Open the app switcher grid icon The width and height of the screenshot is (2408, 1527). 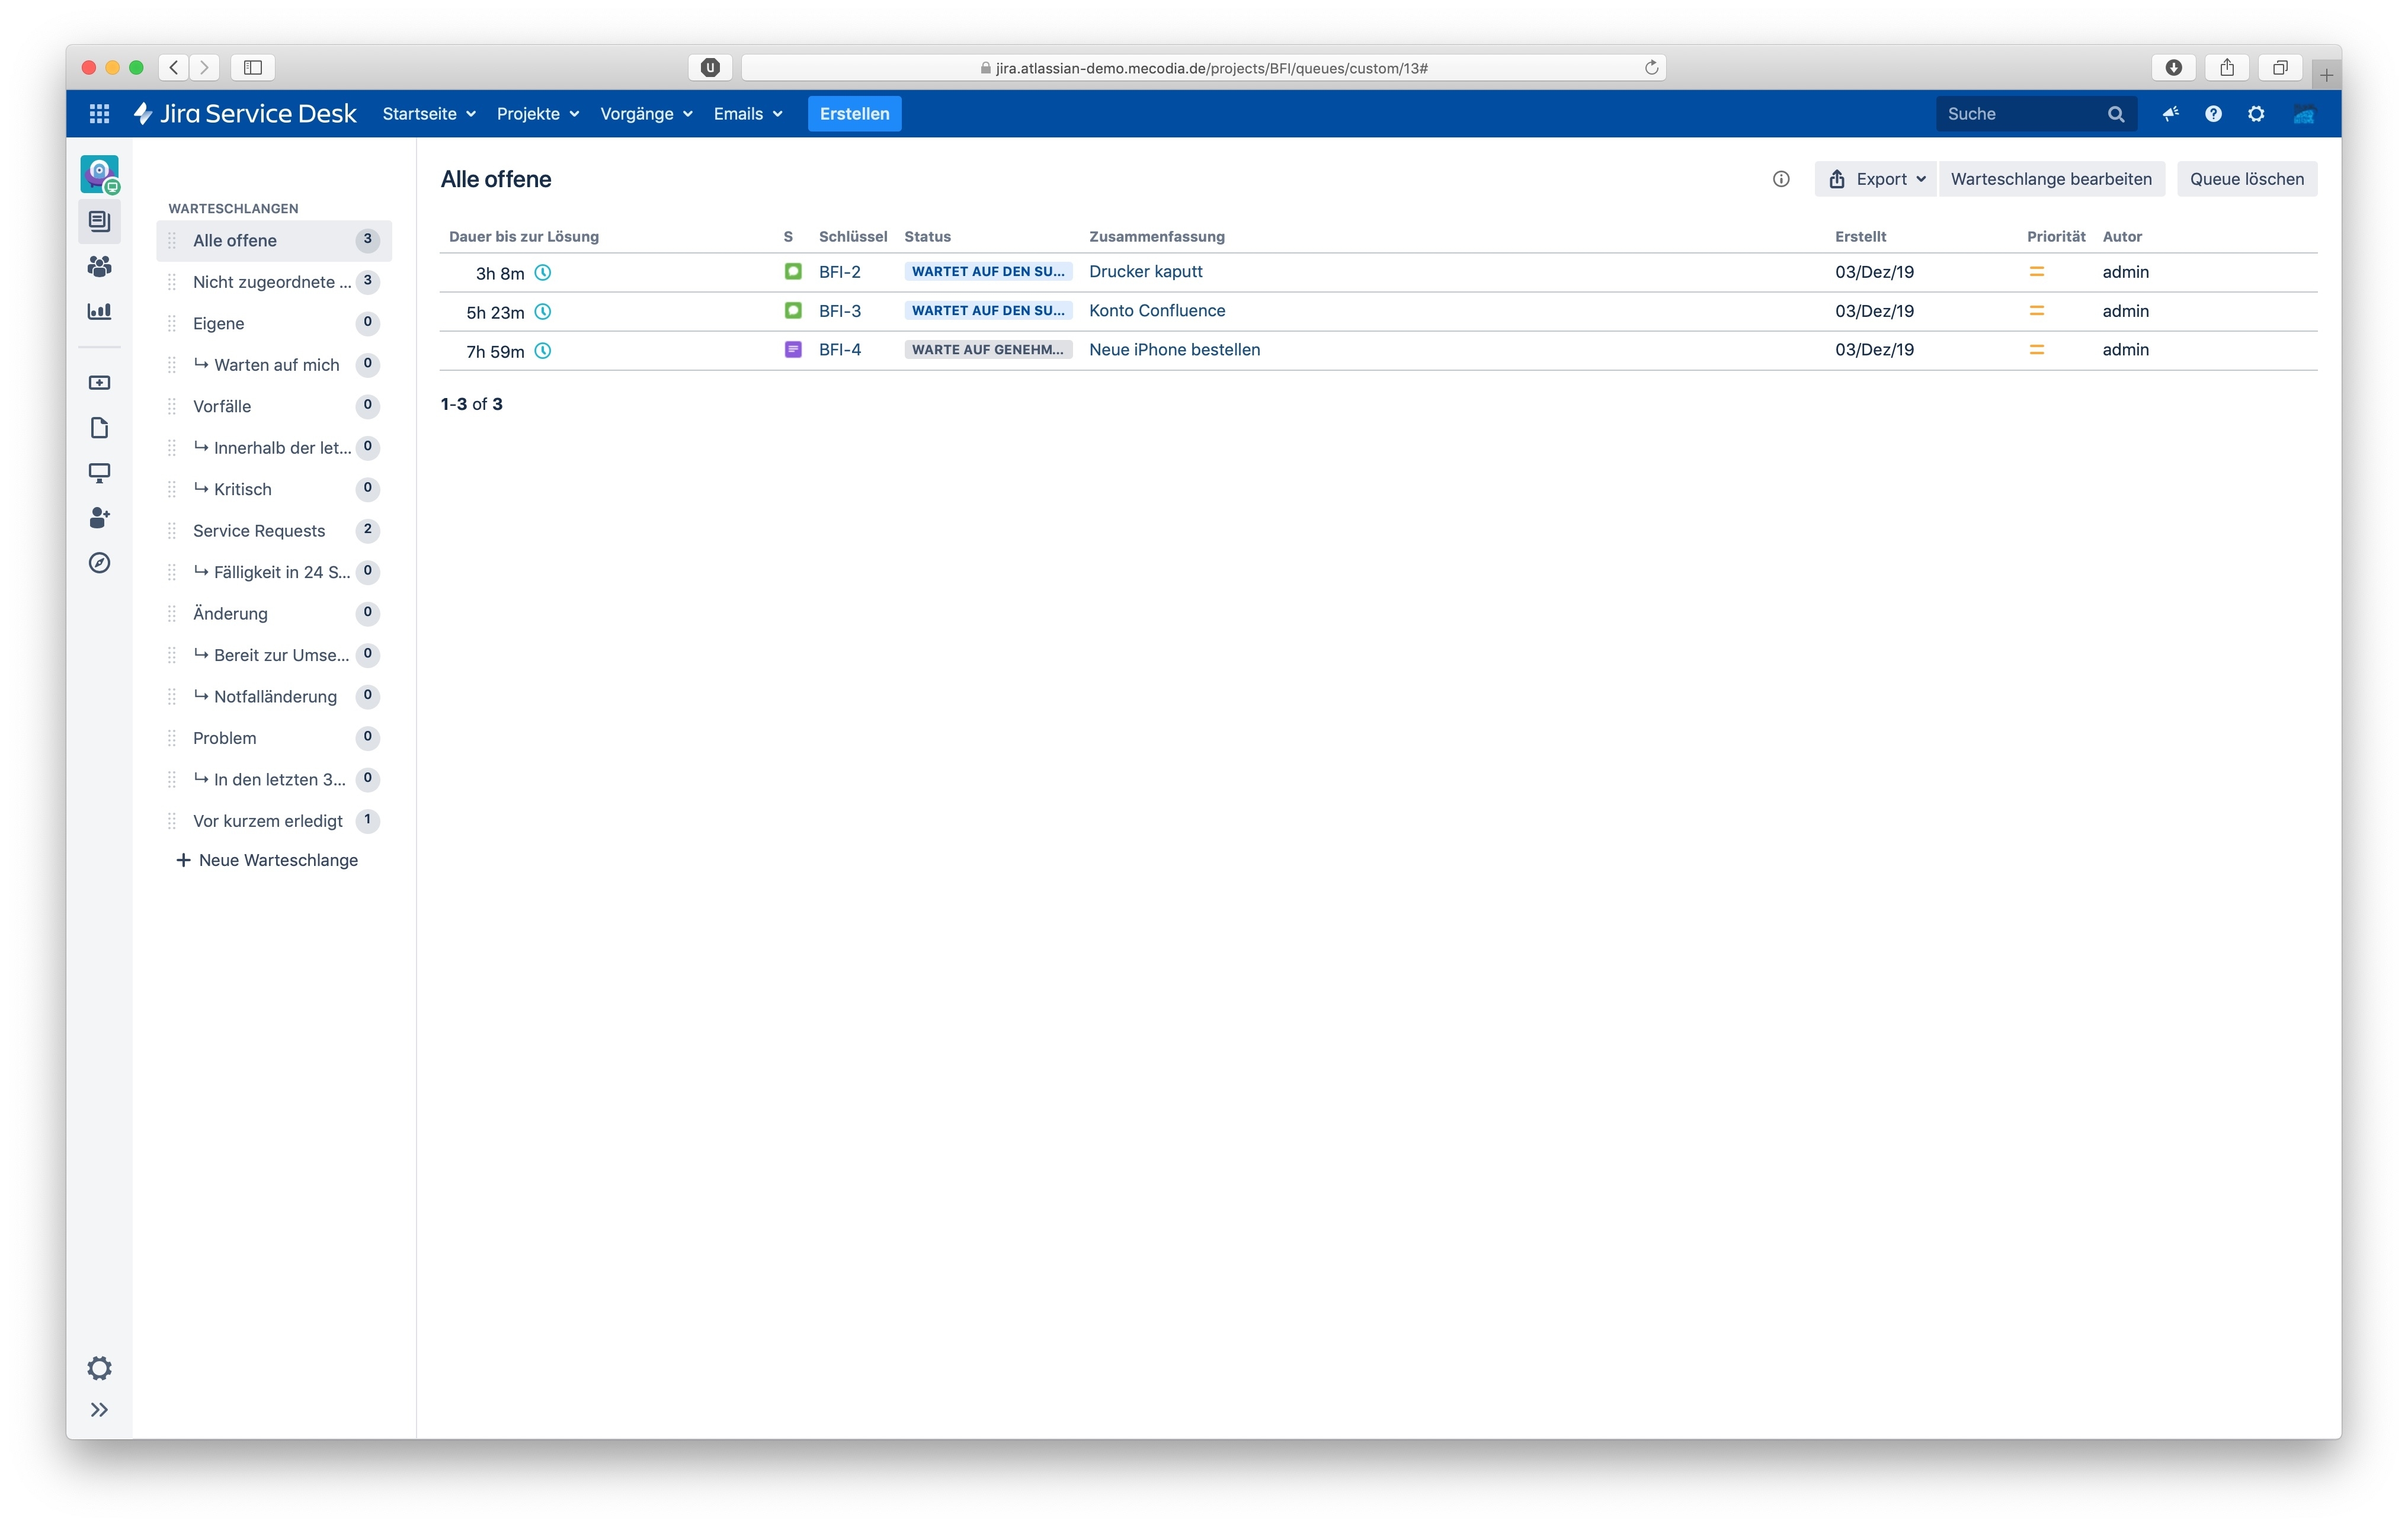pyautogui.click(x=99, y=114)
